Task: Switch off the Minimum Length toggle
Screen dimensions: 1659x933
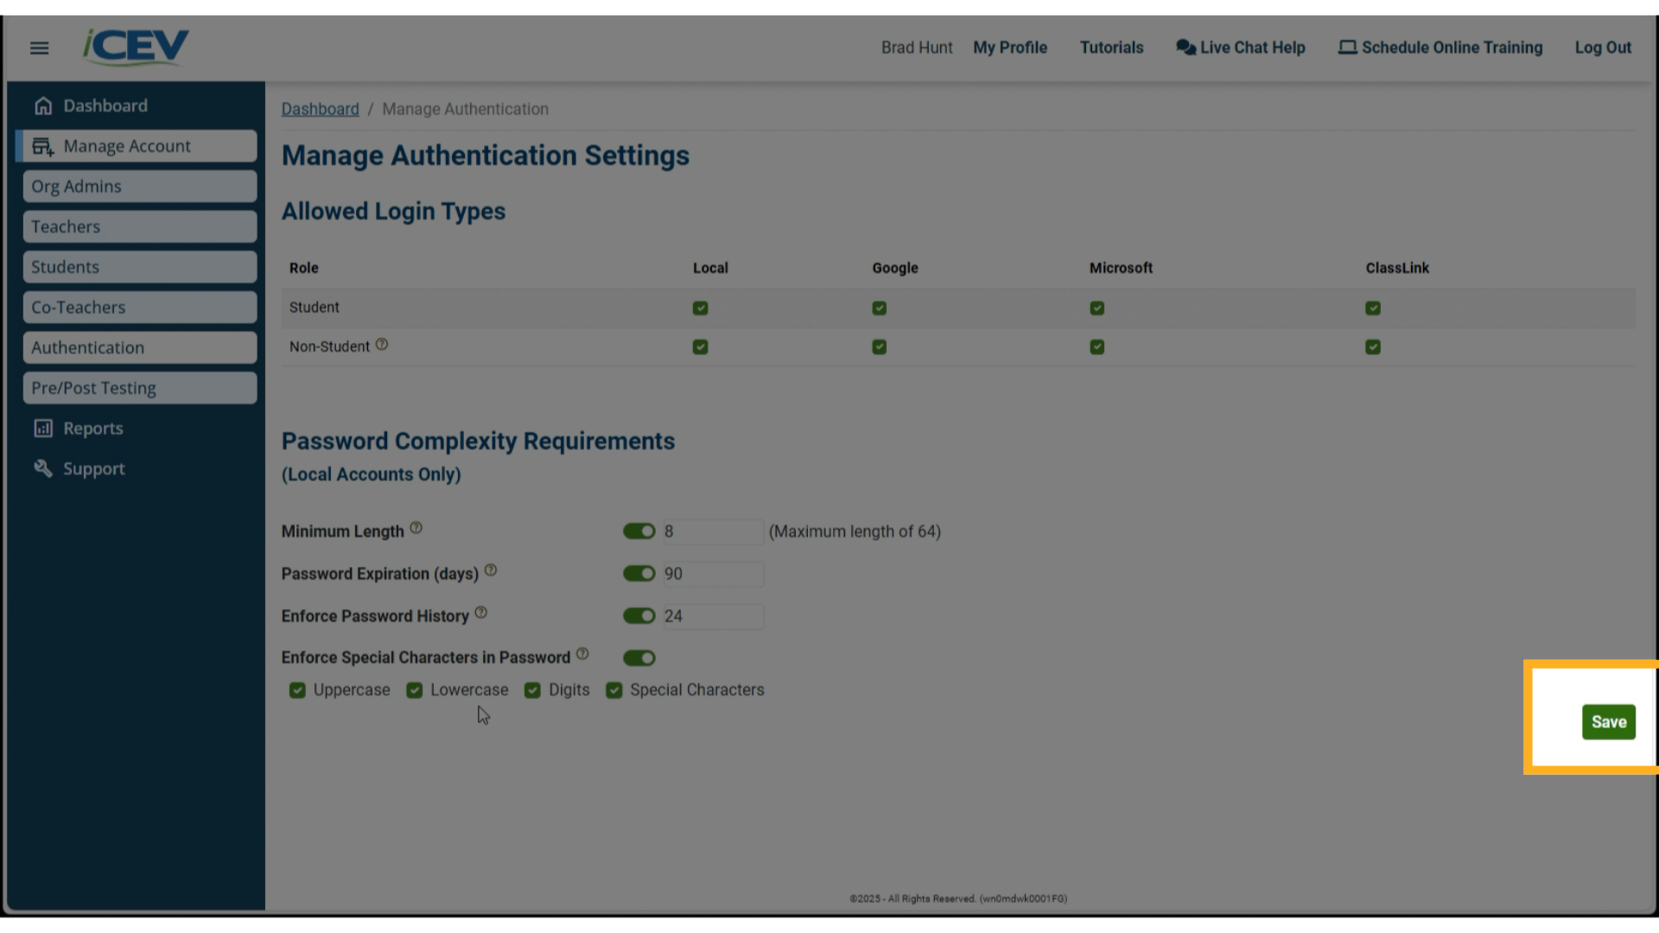Action: (x=639, y=531)
